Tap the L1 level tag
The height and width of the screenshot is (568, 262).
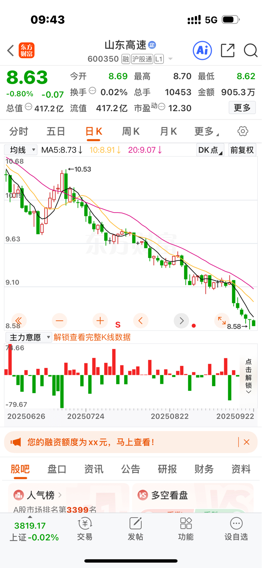(x=159, y=59)
